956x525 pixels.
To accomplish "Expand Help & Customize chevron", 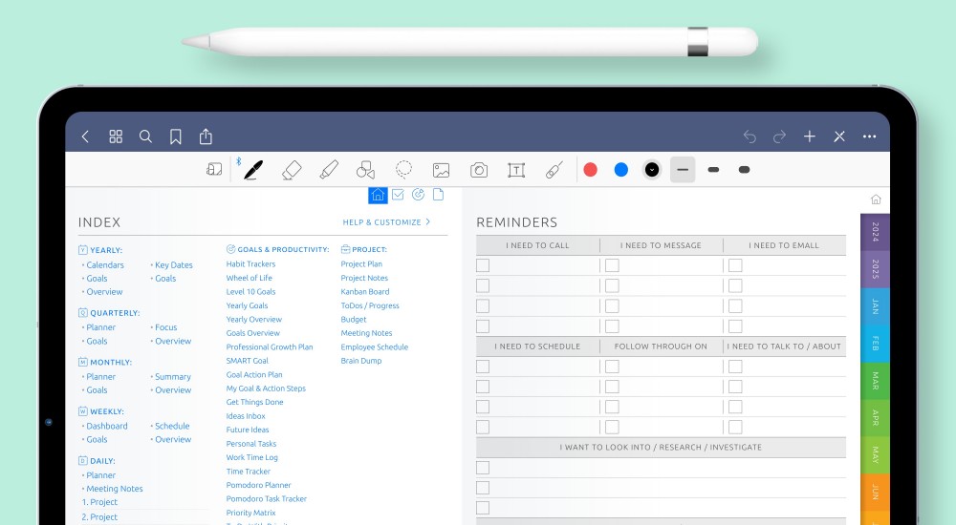I will (428, 221).
